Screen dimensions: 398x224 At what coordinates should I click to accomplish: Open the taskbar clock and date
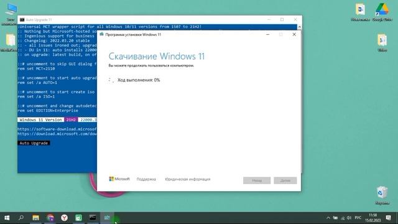[x=373, y=218]
